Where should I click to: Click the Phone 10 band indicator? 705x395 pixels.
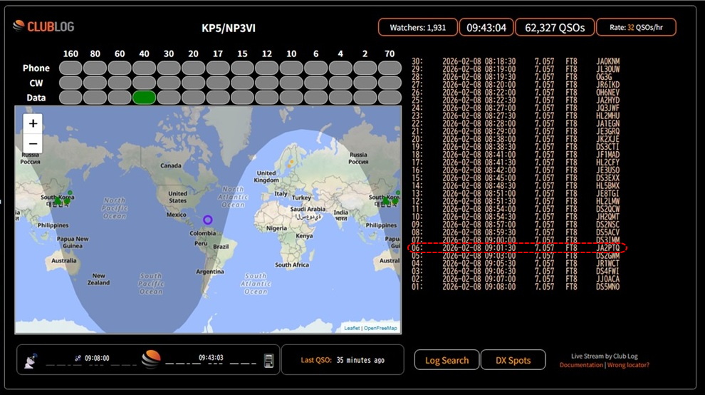[291, 68]
